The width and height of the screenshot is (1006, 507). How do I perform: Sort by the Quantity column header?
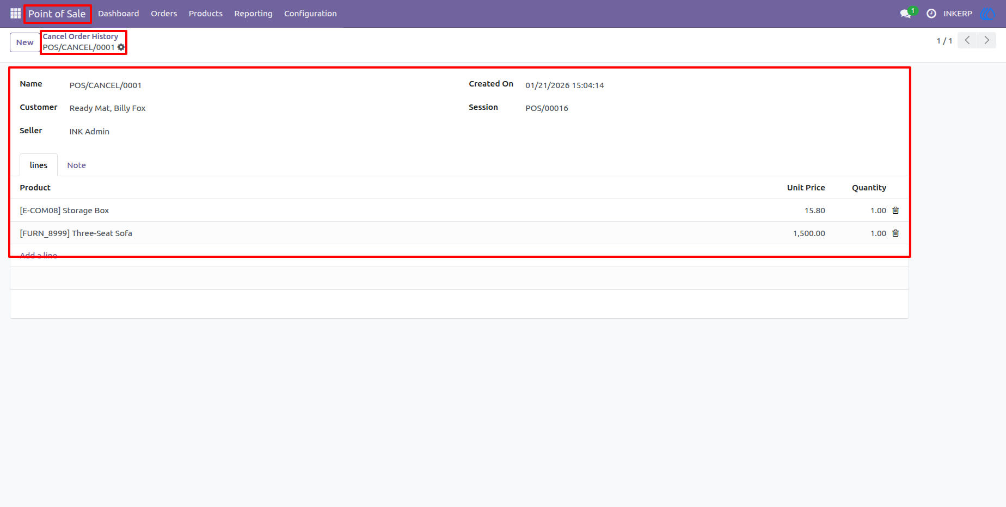click(869, 188)
